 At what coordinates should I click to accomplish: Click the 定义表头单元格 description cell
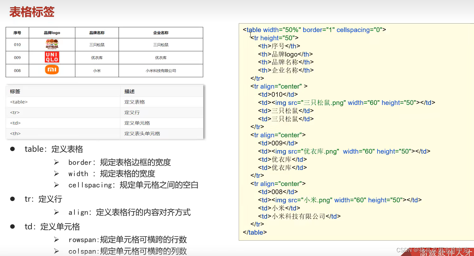coord(162,133)
